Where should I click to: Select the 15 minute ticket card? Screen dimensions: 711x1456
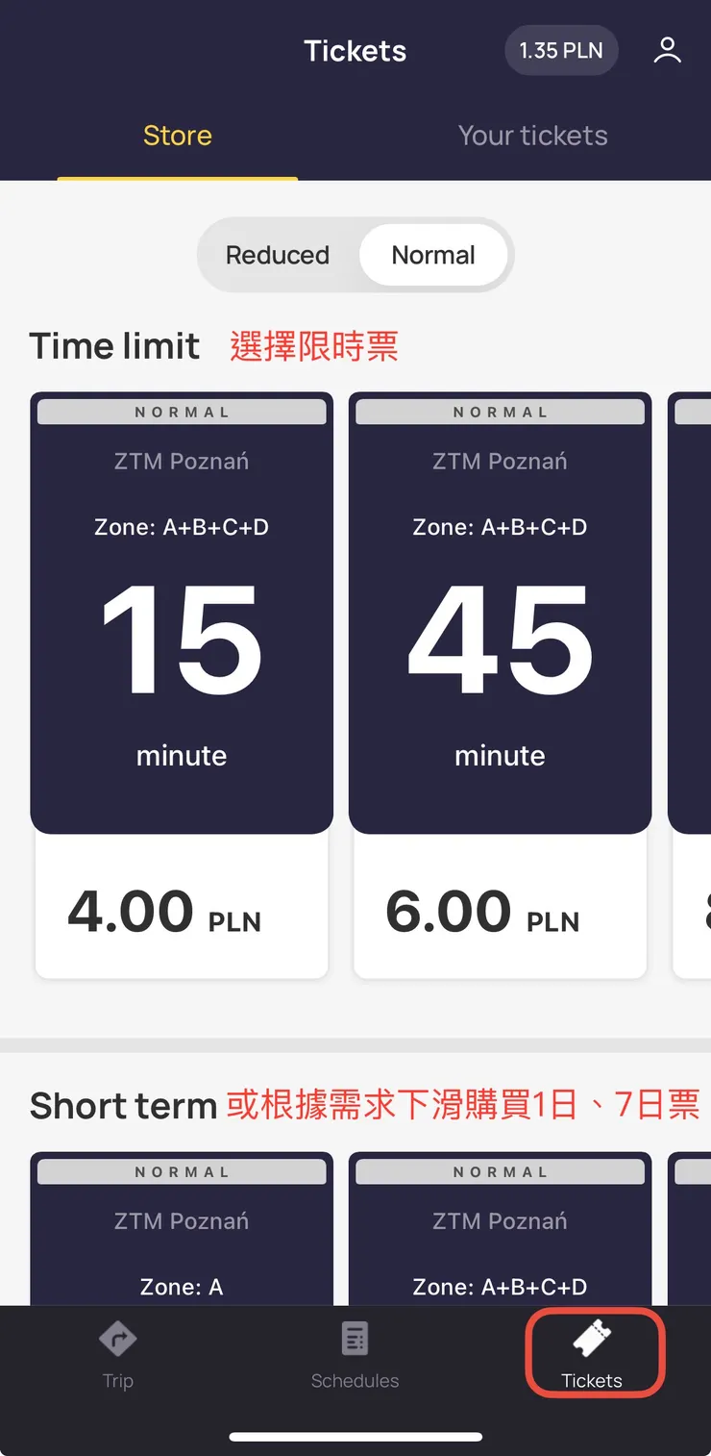pos(182,635)
